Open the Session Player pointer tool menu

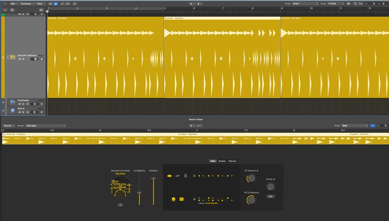[x=192, y=126]
